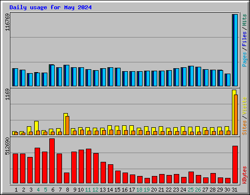Click day label 22 on x-axis
This screenshot has height=195, width=250.
(x=168, y=190)
